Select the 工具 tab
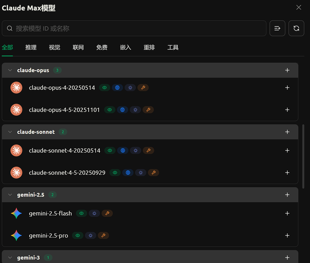Viewport: 310px width, 263px height. [x=173, y=47]
